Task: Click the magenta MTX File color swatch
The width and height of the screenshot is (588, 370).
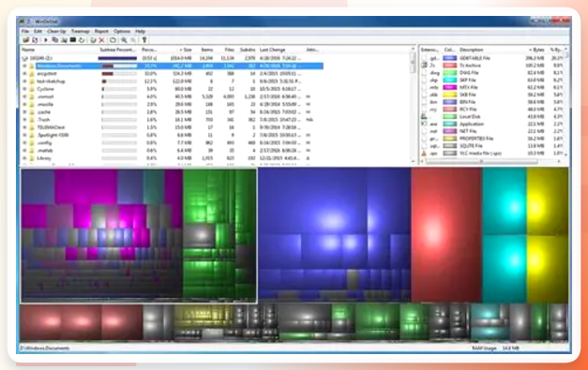Action: (449, 87)
